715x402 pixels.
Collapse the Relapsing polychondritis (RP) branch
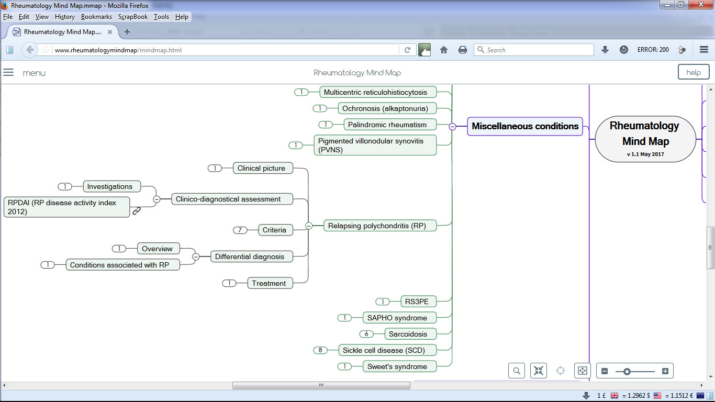coord(309,226)
